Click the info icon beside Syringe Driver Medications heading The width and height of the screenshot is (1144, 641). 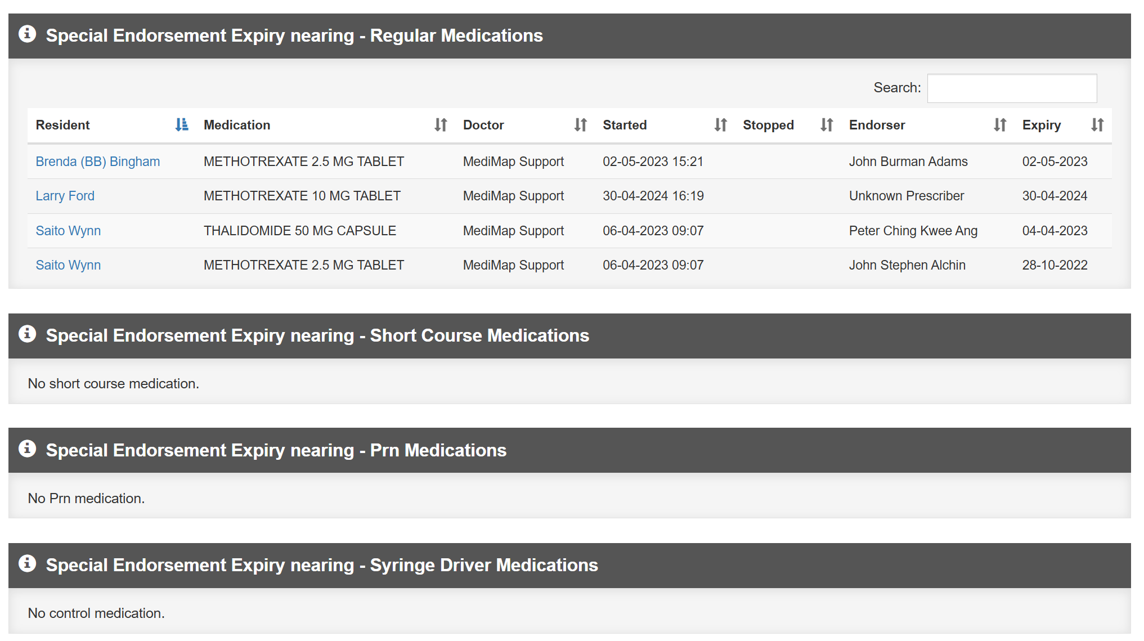[27, 564]
